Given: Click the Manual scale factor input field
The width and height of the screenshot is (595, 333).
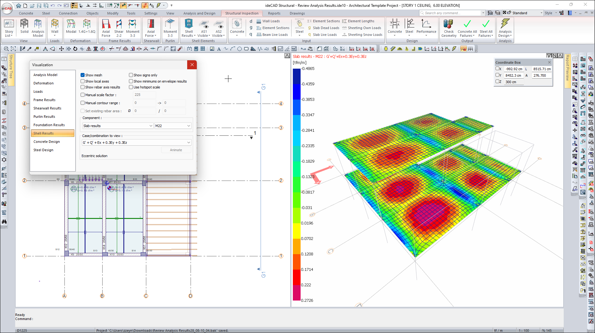Looking at the screenshot, I should click(x=144, y=95).
